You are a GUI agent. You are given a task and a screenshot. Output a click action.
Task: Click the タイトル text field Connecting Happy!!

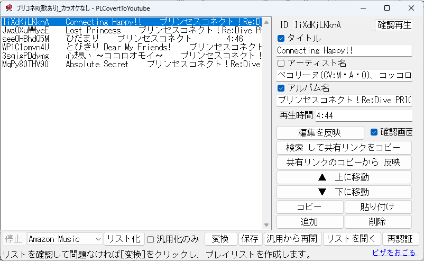[x=344, y=51]
